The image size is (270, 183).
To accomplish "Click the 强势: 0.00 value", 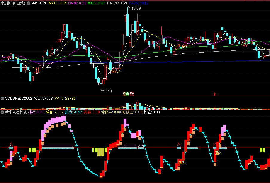I will [x=36, y=112].
